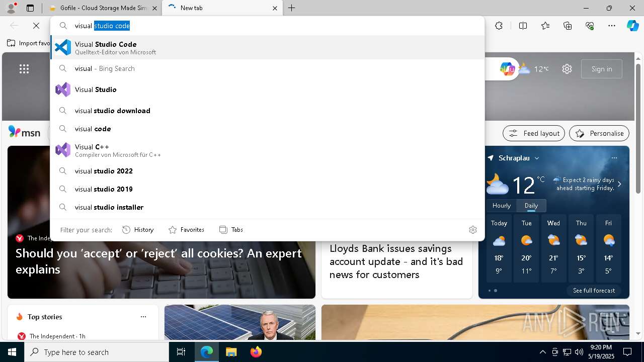Open See full forecast link
The width and height of the screenshot is (644, 362).
[594, 291]
